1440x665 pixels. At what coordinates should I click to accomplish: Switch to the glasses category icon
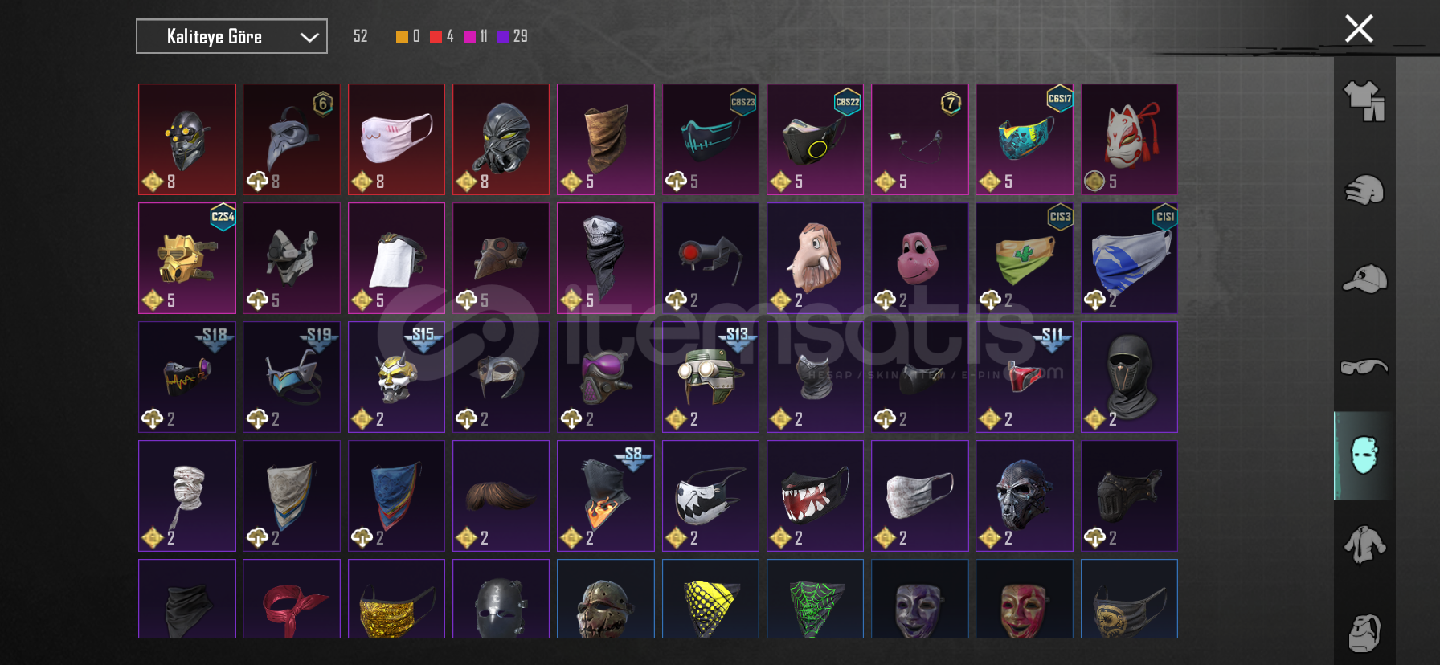tap(1364, 368)
